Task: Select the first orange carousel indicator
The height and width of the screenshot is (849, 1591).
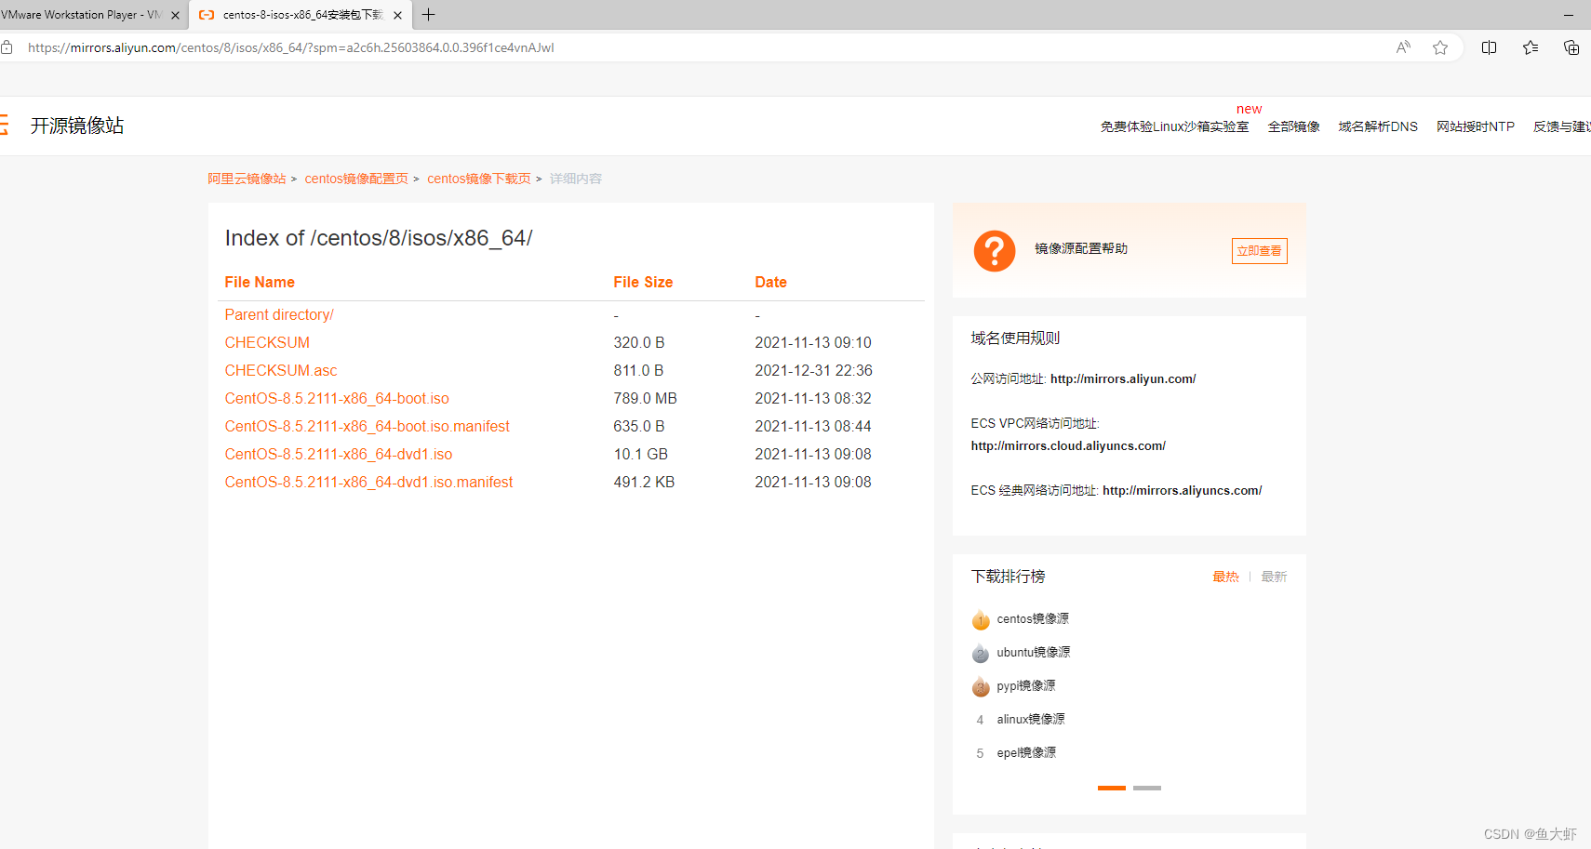Action: pyautogui.click(x=1112, y=788)
